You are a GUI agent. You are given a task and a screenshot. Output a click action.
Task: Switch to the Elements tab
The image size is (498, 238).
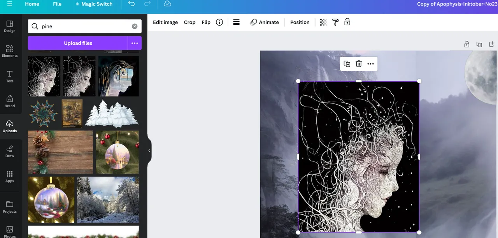click(x=10, y=51)
